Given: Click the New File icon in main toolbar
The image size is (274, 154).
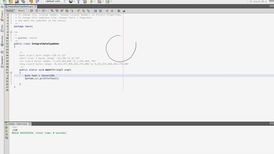Looking at the screenshot, I should click(x=5, y=1).
